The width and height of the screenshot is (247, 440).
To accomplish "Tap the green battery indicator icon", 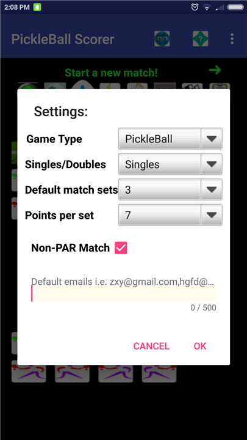I will tap(37, 7).
